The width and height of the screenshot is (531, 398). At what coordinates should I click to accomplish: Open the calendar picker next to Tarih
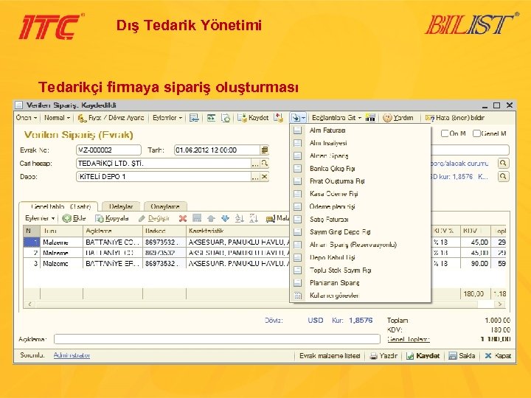coord(265,150)
